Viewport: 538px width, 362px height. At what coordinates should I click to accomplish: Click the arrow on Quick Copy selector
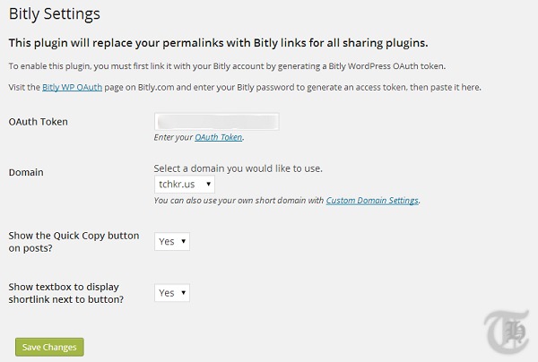tap(183, 242)
